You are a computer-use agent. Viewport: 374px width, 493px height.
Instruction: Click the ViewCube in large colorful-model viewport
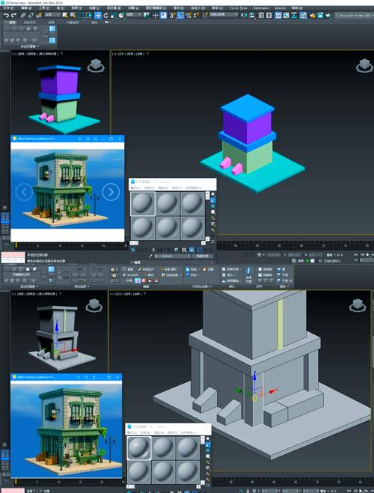tap(364, 66)
